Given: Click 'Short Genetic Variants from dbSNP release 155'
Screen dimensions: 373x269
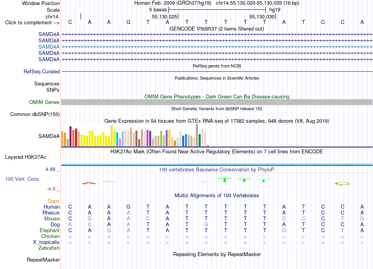Looking at the screenshot, I should pyautogui.click(x=217, y=109).
